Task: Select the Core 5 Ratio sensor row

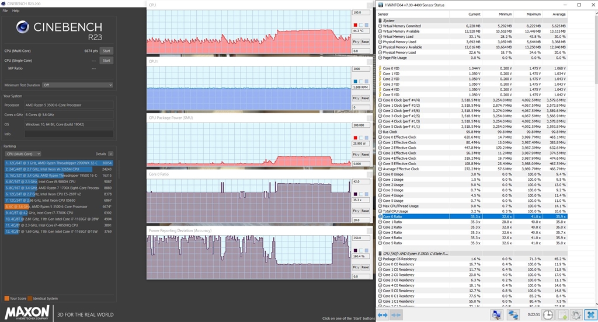Action: 472,243
